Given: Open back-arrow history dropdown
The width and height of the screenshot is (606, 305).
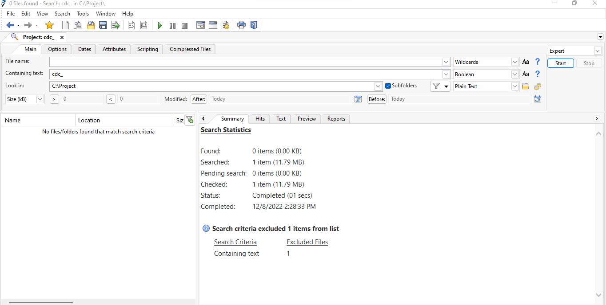Looking at the screenshot, I should (18, 26).
